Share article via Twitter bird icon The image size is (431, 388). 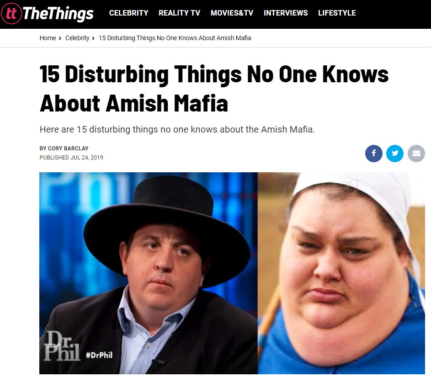(395, 154)
